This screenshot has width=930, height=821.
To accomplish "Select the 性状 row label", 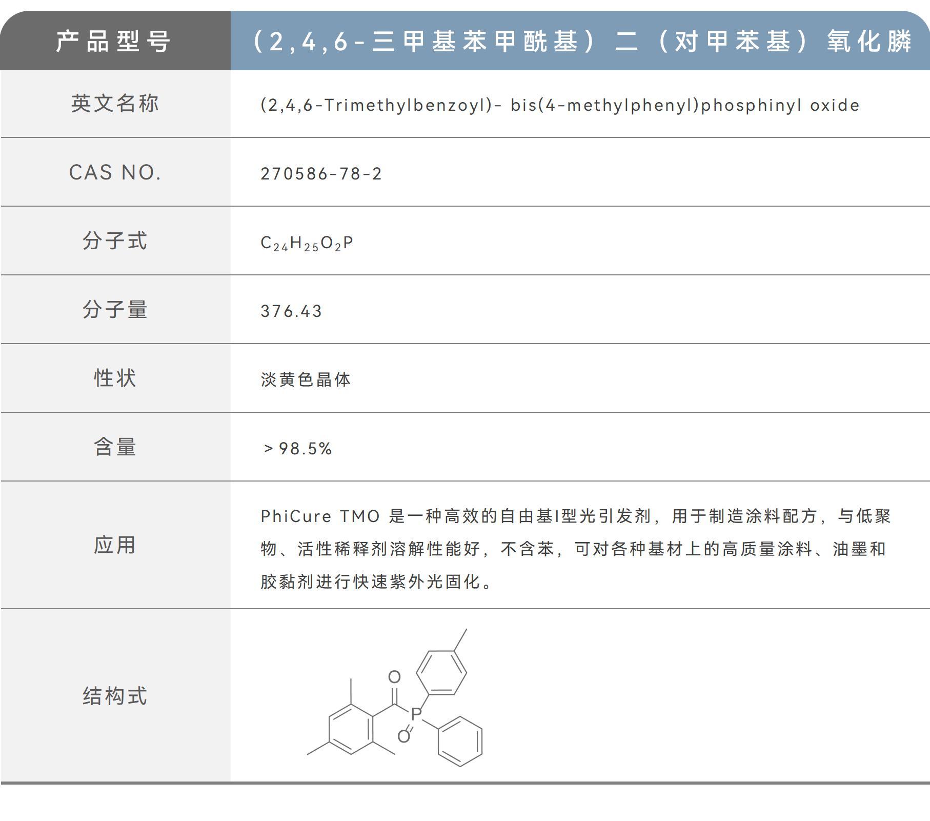I will (x=114, y=378).
